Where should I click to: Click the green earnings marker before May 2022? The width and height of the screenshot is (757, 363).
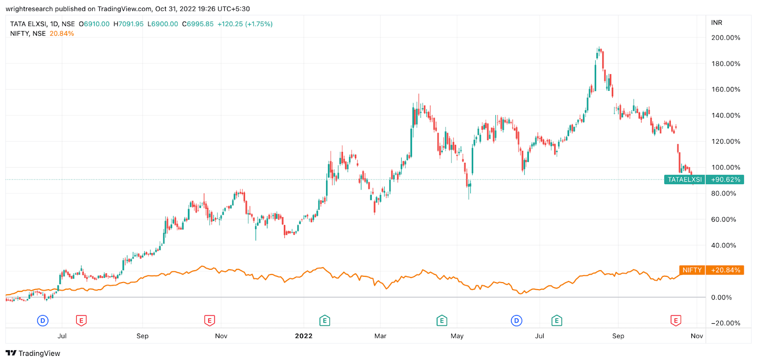click(x=441, y=321)
